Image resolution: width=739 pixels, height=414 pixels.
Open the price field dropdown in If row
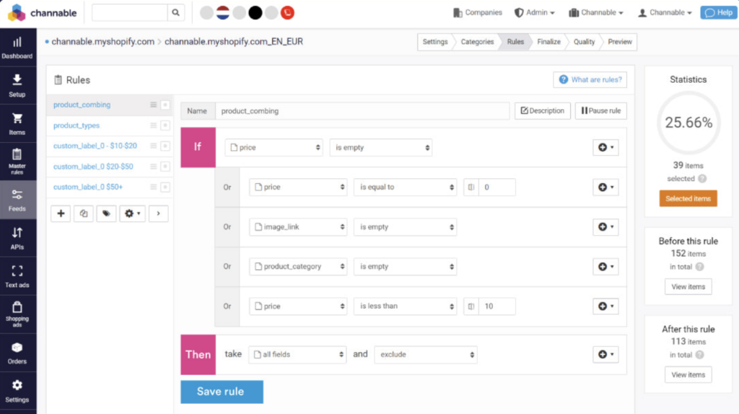(x=274, y=147)
